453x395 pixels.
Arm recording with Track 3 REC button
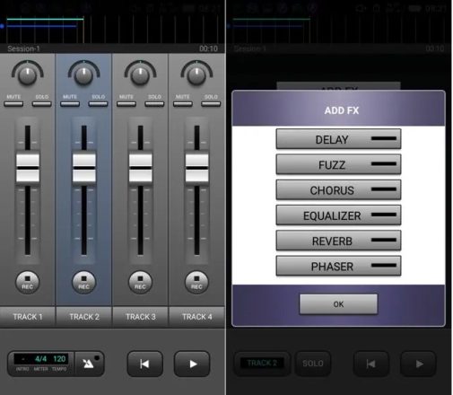[x=140, y=282]
